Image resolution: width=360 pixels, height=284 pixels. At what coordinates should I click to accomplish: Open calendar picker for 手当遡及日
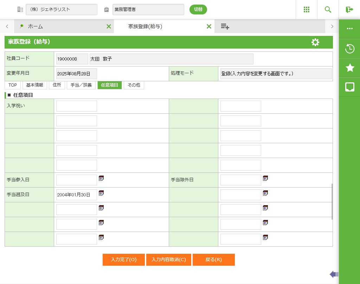(x=101, y=193)
